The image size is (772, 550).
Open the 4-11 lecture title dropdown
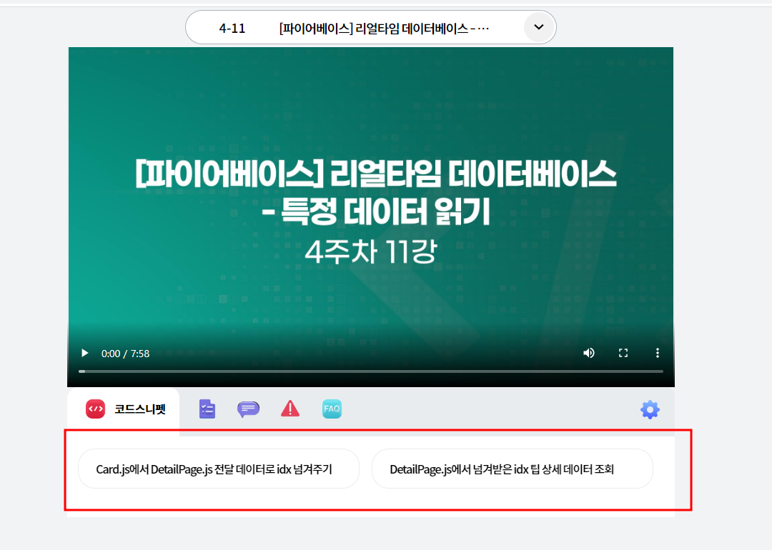coord(371,28)
